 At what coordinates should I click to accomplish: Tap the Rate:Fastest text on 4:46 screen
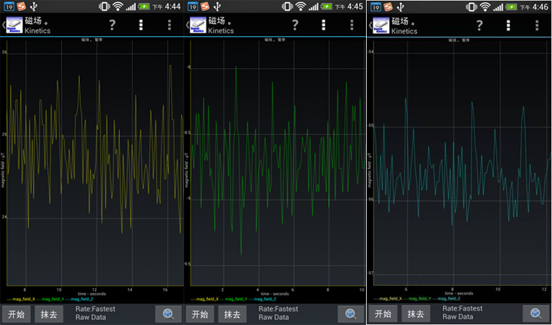point(463,309)
